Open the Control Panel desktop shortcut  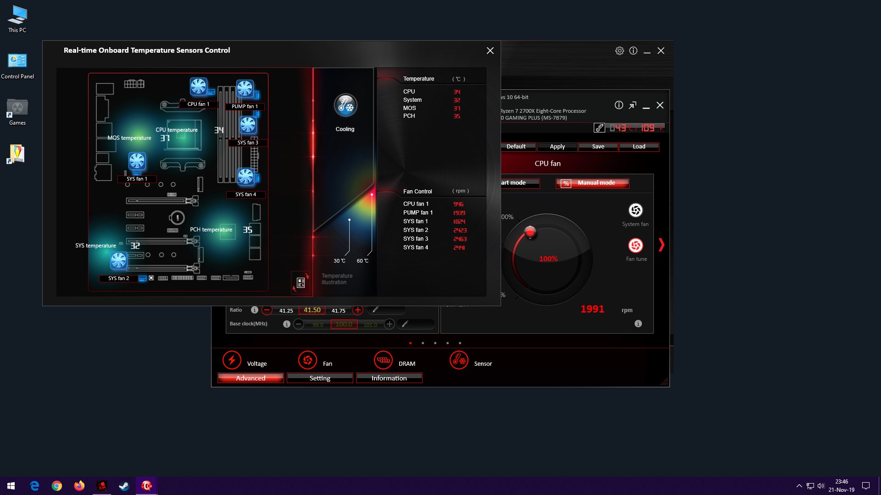(x=17, y=66)
